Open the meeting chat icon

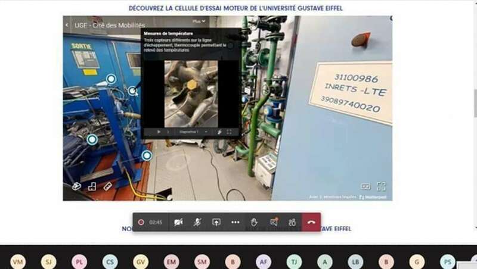274,222
